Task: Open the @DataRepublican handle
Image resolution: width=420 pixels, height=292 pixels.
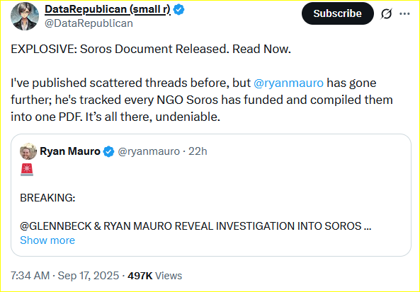Action: pyautogui.click(x=89, y=23)
